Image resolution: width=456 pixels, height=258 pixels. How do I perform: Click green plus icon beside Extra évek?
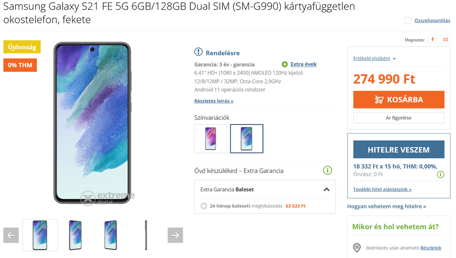pyautogui.click(x=285, y=64)
